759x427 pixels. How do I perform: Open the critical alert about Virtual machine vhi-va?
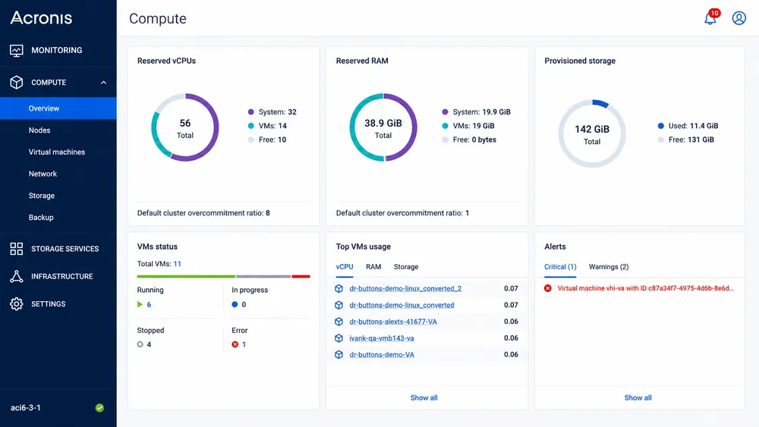click(645, 288)
